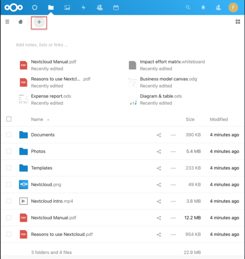Viewport: 245px width, 259px height.
Task: Toggle the hamburger navigation menu
Action: [x=7, y=22]
